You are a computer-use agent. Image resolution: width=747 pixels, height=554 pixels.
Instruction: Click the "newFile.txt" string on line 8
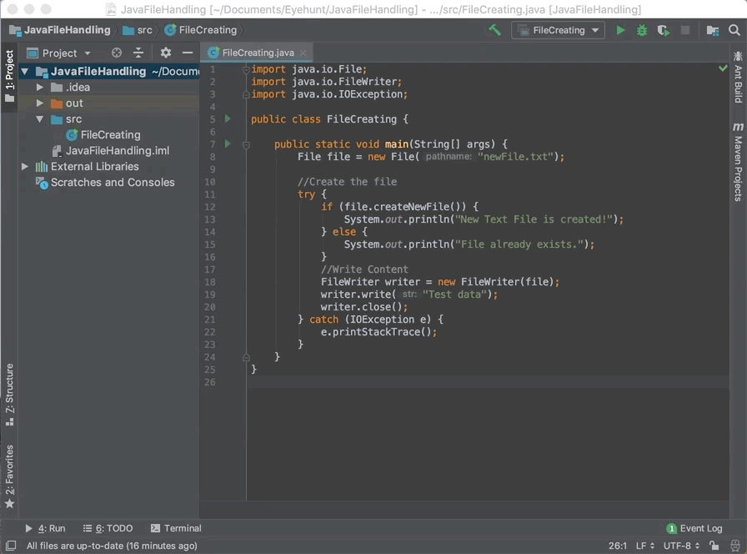[515, 156]
